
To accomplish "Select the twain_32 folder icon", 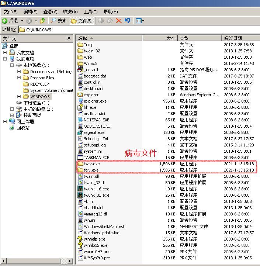I will 80,51.
